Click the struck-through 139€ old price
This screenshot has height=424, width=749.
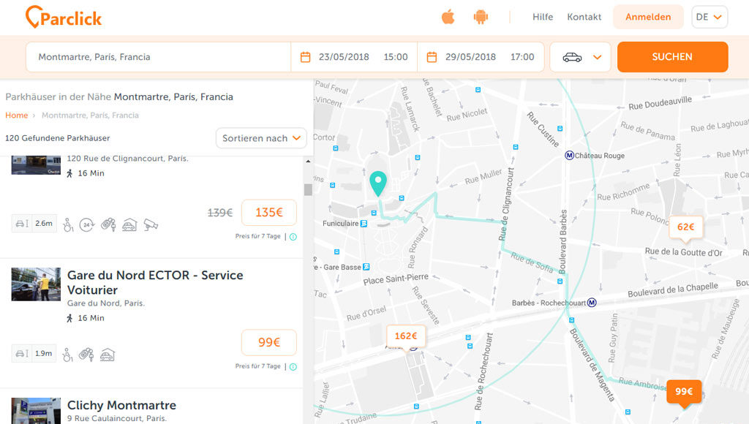220,213
